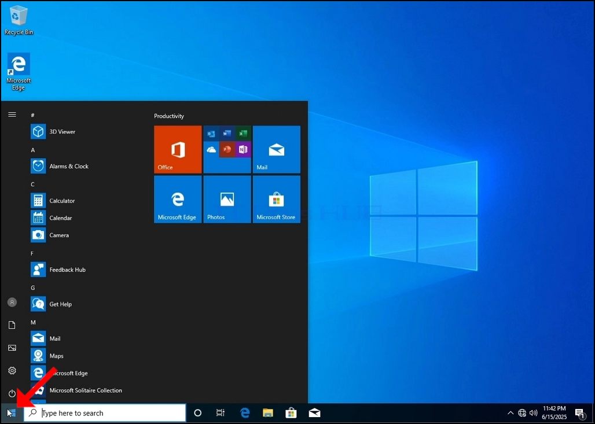Click the 'G' letter section header
The height and width of the screenshot is (424, 595).
(32, 288)
